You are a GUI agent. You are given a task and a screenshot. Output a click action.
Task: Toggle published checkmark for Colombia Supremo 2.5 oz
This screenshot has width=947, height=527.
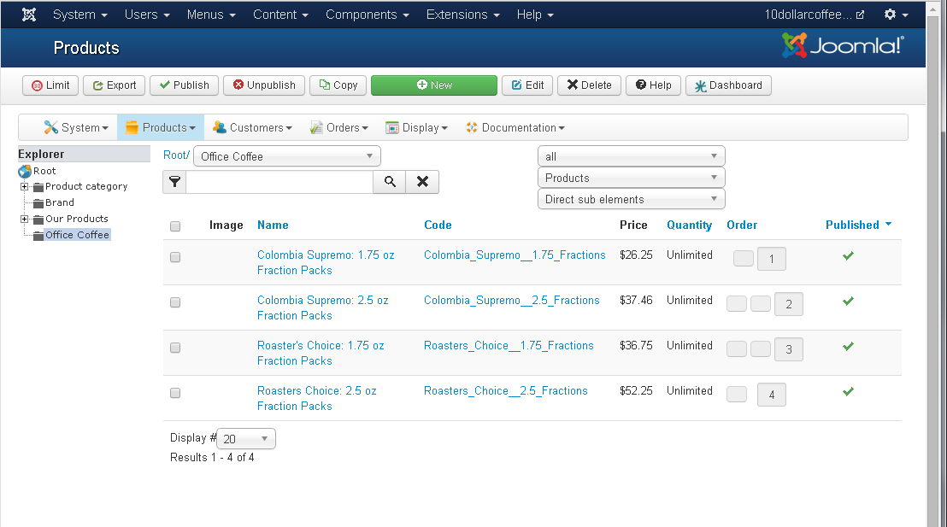tap(848, 302)
